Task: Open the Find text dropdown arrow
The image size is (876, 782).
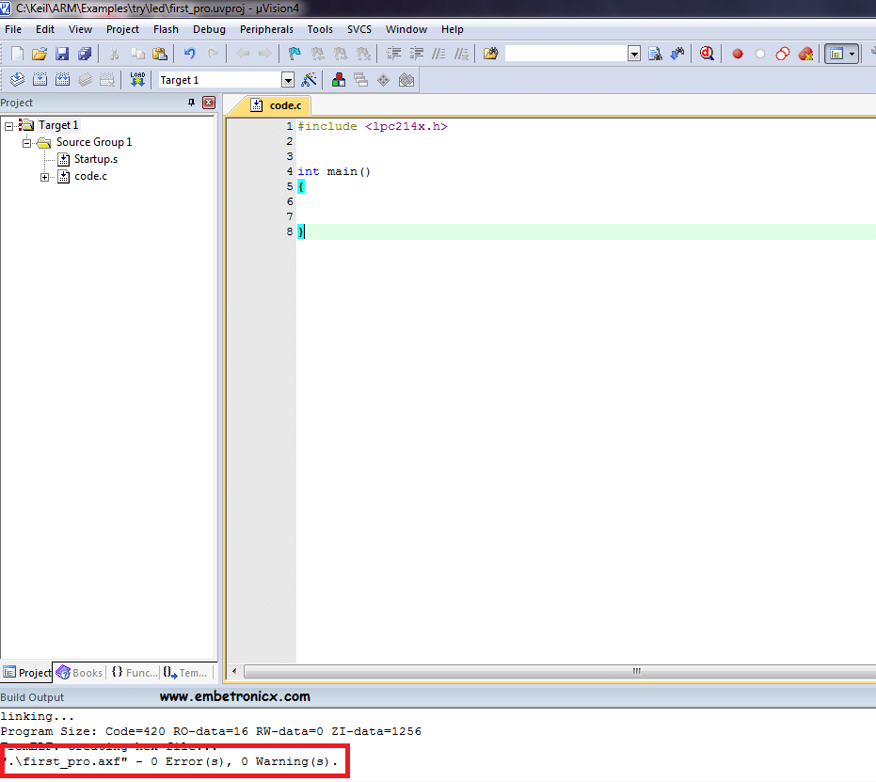Action: [634, 55]
